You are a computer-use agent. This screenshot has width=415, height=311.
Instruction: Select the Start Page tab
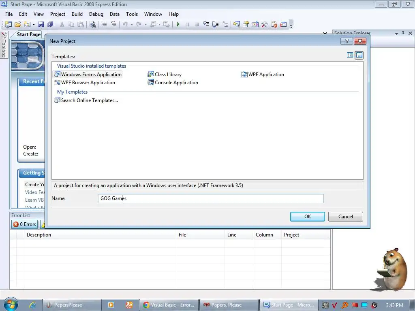(29, 34)
